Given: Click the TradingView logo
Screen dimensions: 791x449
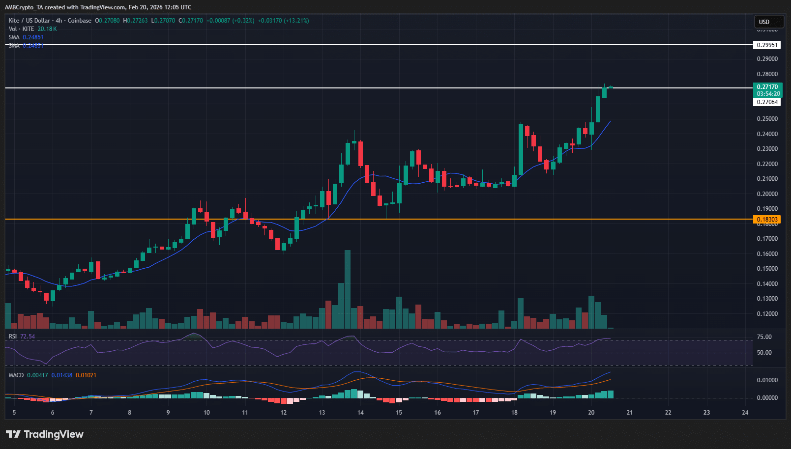Looking at the screenshot, I should 44,434.
